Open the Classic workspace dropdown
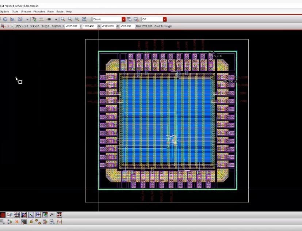 (123, 19)
